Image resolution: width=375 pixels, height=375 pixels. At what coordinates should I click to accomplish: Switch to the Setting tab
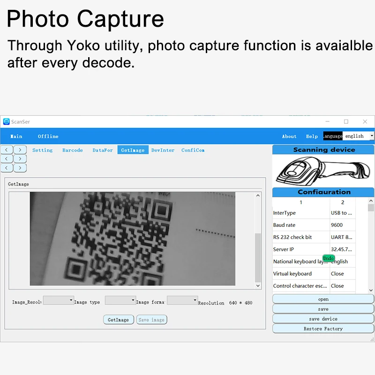42,150
